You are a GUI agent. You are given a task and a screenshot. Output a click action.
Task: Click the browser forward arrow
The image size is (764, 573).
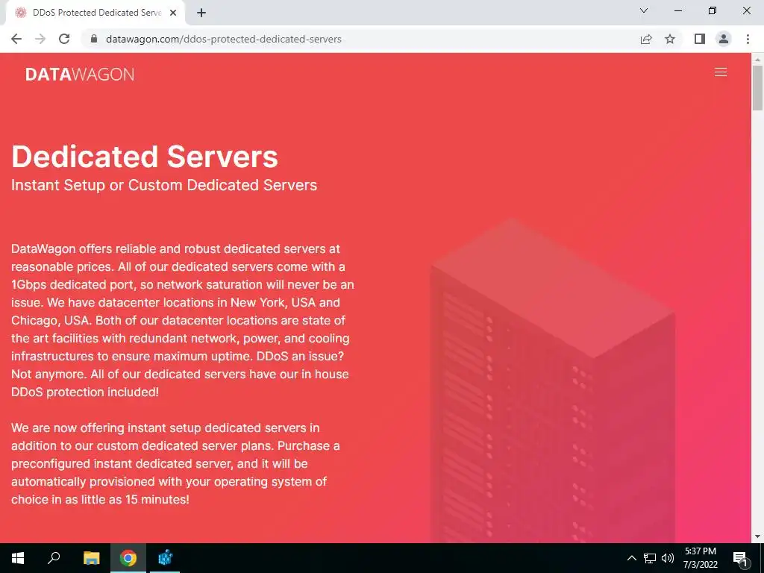40,39
